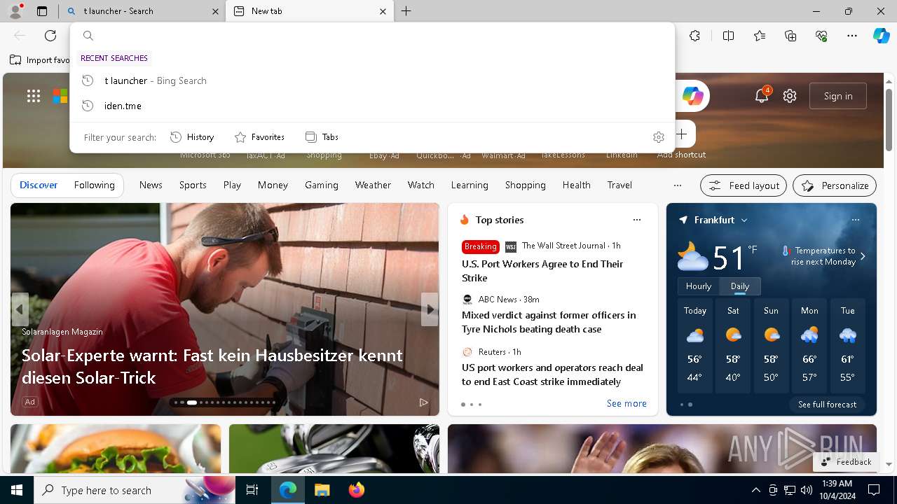Add a new tab with plus

coord(406,11)
